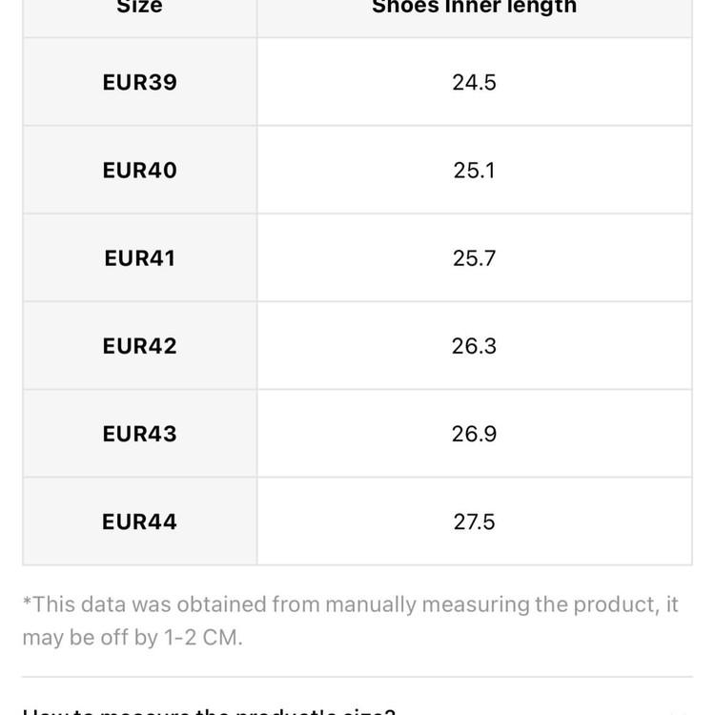Tap the 27.5 inner length value

tap(474, 521)
